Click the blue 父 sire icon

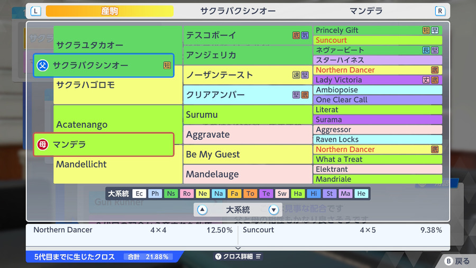coord(42,65)
